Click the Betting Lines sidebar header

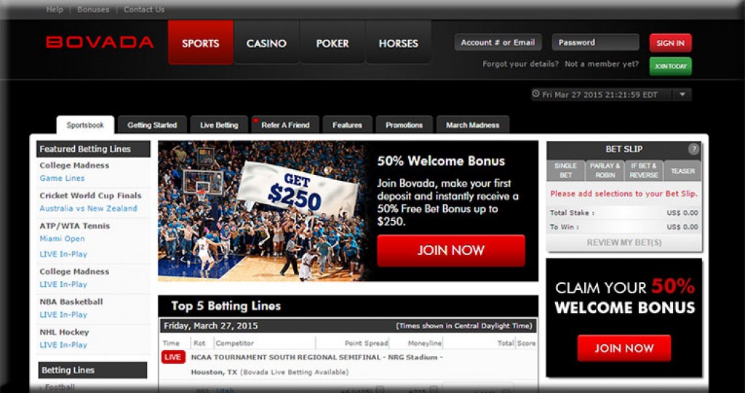pyautogui.click(x=92, y=370)
